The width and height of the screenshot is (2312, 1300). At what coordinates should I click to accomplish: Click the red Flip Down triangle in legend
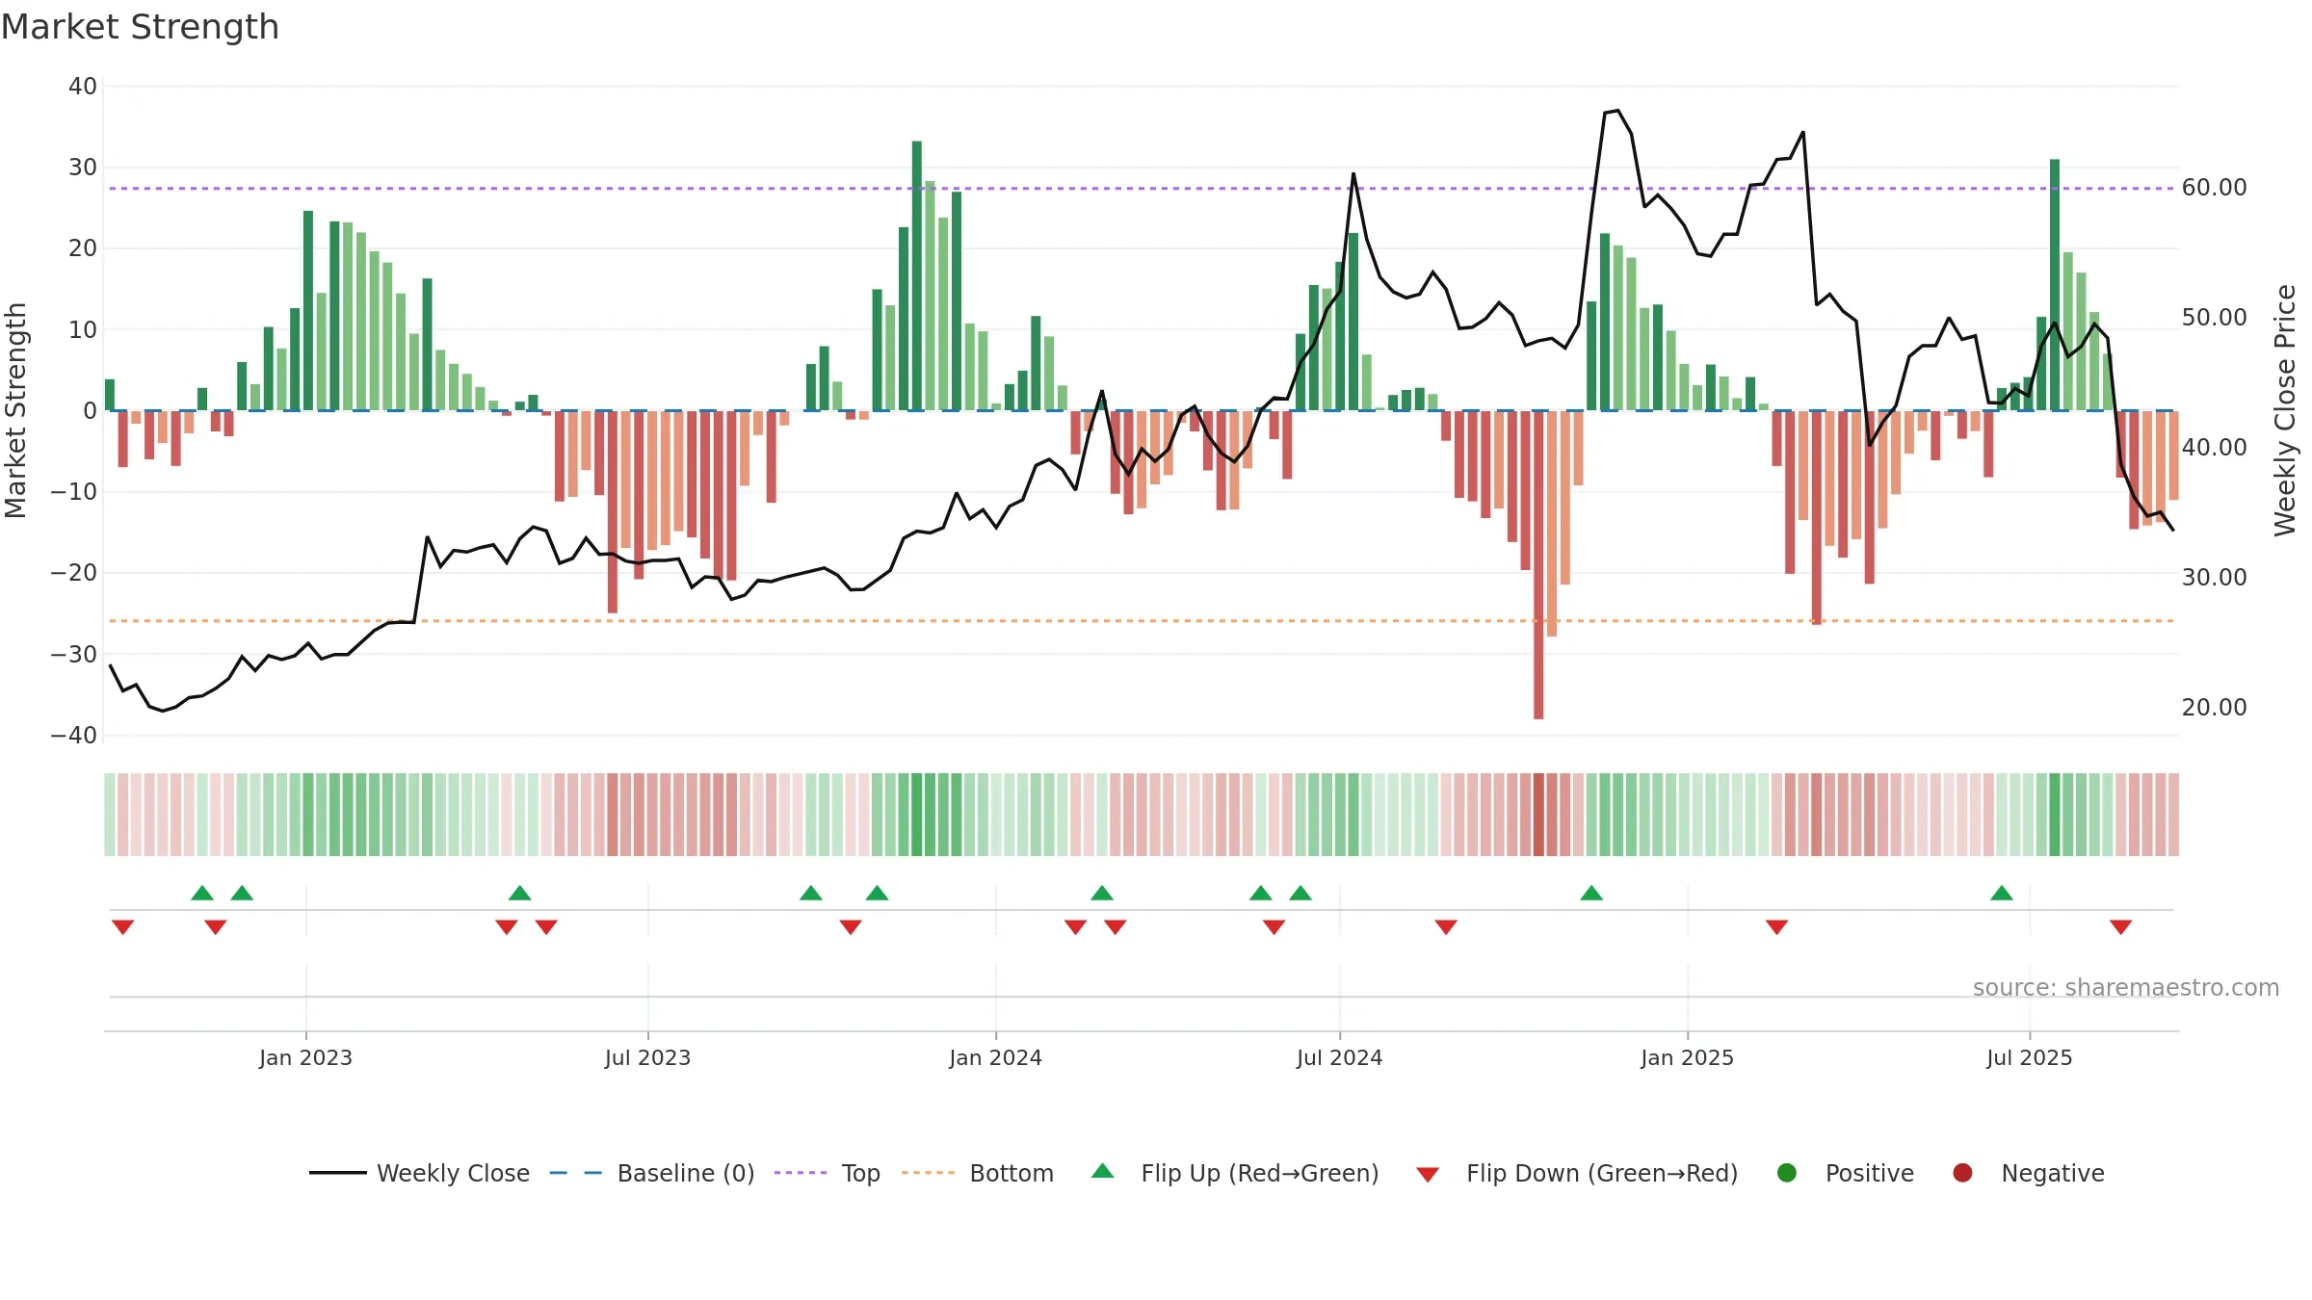1428,1175
